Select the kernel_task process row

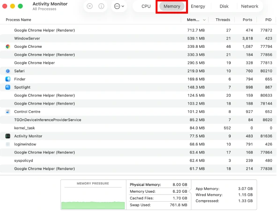pos(138,128)
